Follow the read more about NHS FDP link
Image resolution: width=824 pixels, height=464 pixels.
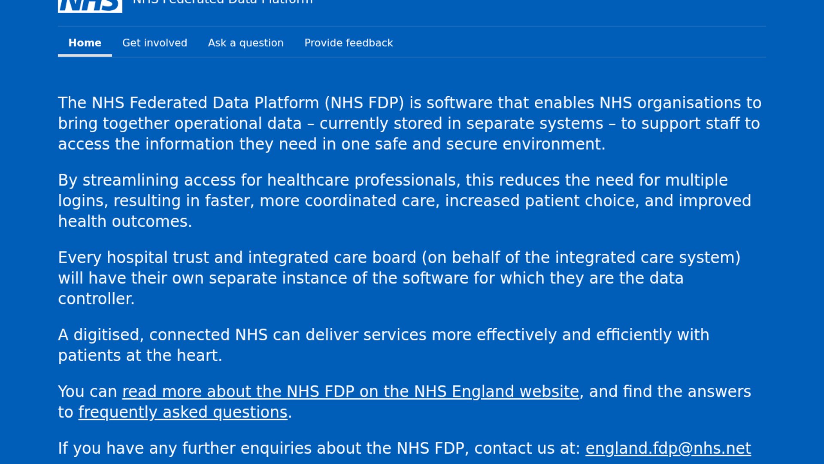click(350, 391)
